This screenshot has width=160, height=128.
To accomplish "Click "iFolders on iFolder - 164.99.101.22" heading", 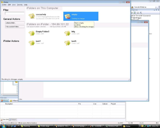I will point(47,24).
